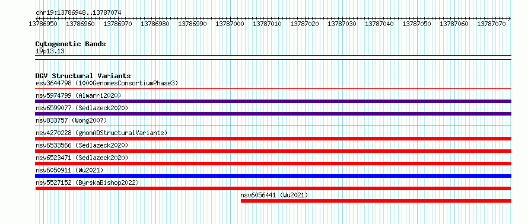
Task: Click ruler position 13787020
Action: coord(304,24)
